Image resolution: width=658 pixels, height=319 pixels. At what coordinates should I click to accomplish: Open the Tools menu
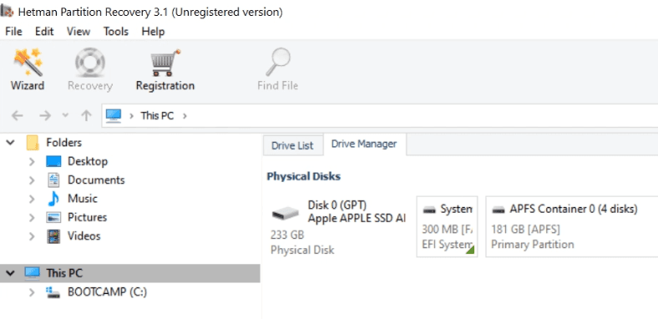116,32
